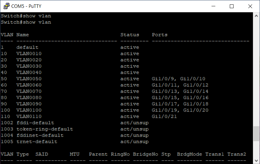Click the "MTU" column header text
Image resolution: width=260 pixels, height=164 pixels.
[75, 154]
